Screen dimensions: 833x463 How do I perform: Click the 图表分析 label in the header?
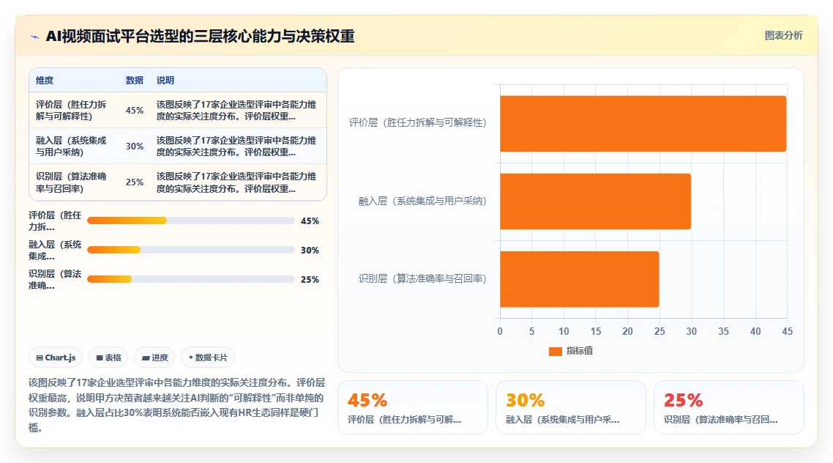pos(783,36)
